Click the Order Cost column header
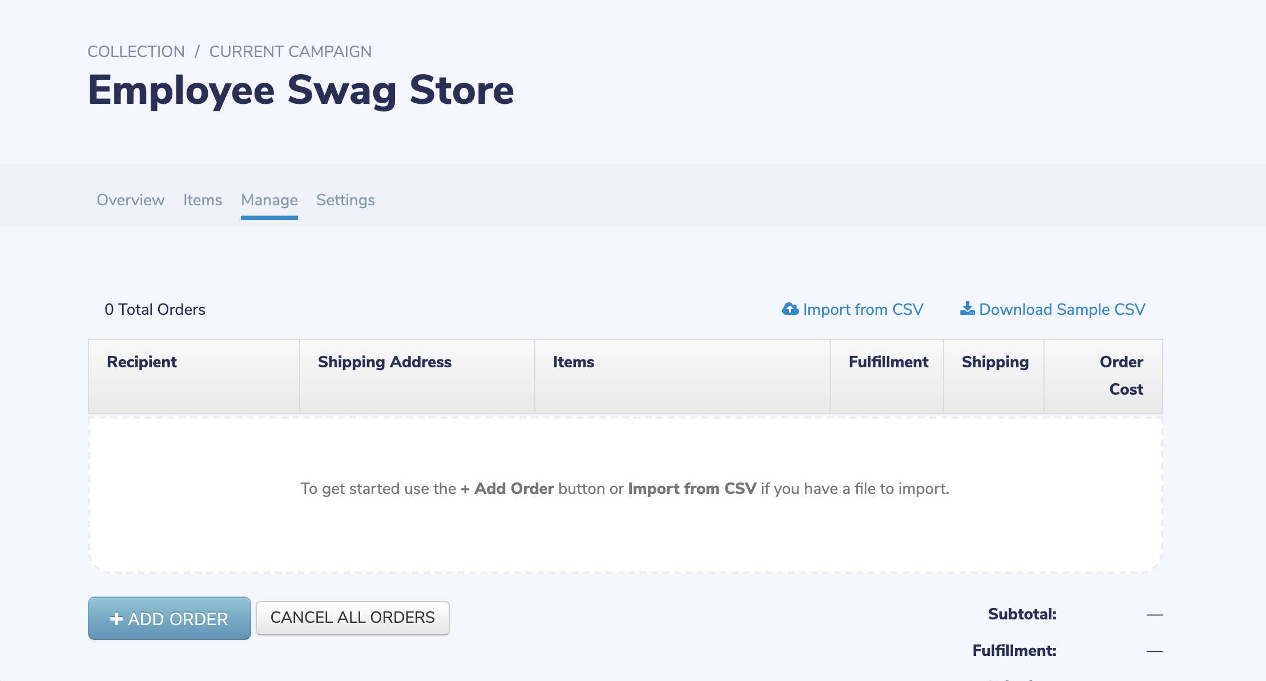 click(x=1121, y=375)
